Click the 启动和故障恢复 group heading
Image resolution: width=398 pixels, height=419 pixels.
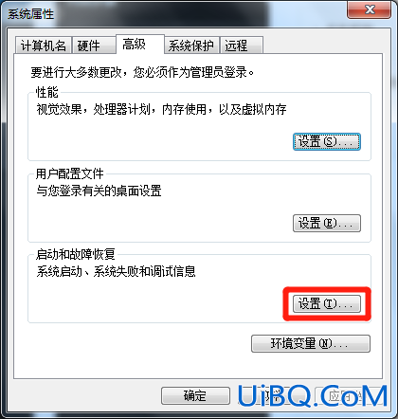76,254
